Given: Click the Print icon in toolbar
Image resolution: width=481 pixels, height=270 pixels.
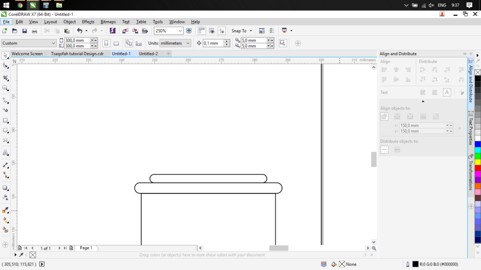Looking at the screenshot, I should tap(34, 31).
